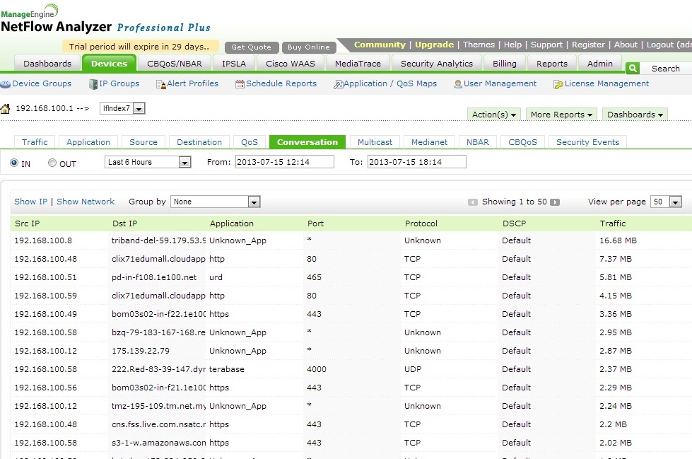692x459 pixels.
Task: Click the green search magnifier icon
Action: 631,67
